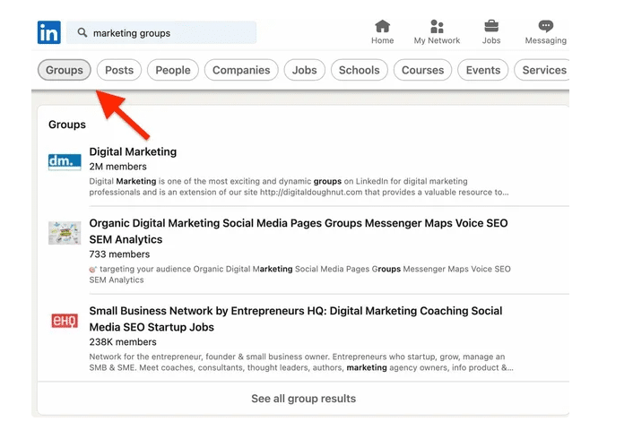Image resolution: width=633 pixels, height=439 pixels.
Task: Select the Services filter pill
Action: (542, 70)
